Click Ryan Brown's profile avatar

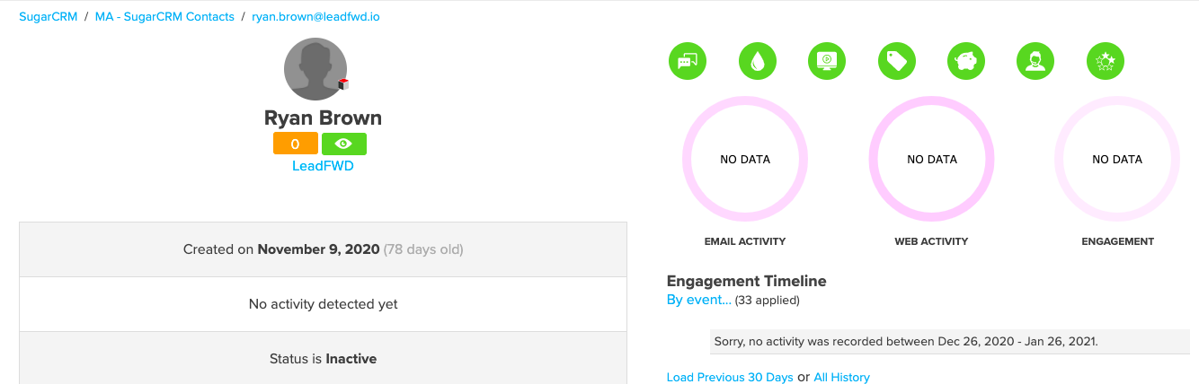tap(315, 69)
